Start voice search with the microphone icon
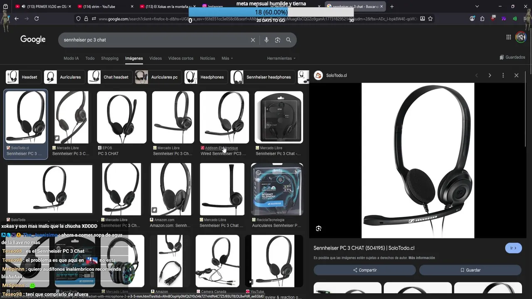 point(266,40)
